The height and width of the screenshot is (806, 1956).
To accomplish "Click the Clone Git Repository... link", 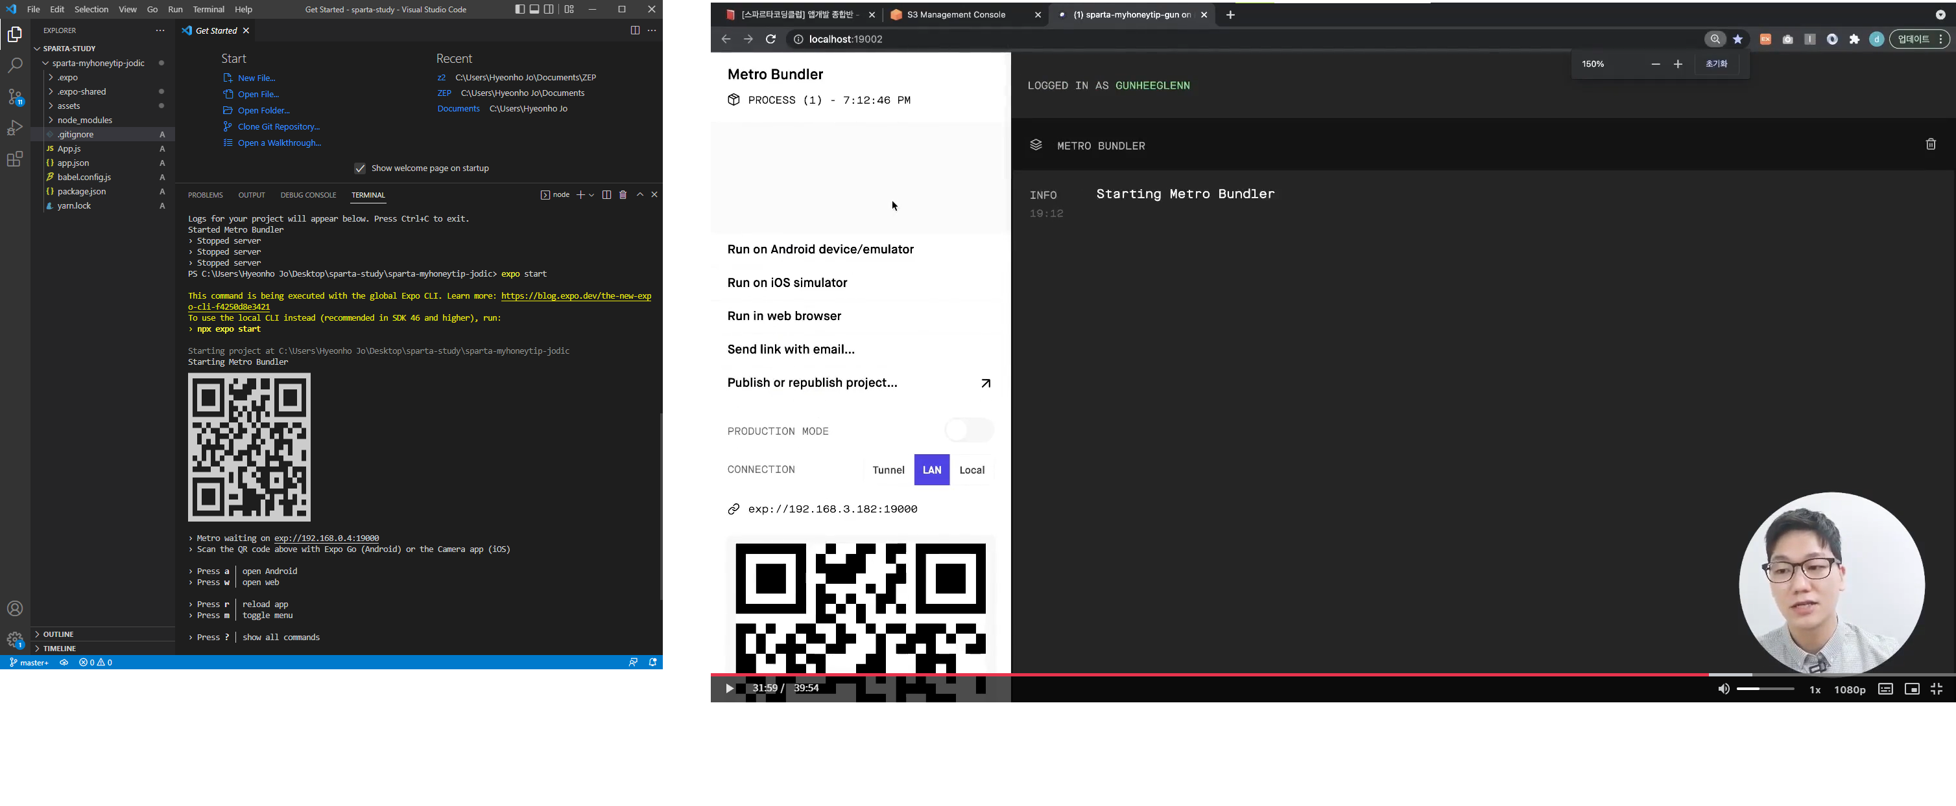I will tap(278, 126).
